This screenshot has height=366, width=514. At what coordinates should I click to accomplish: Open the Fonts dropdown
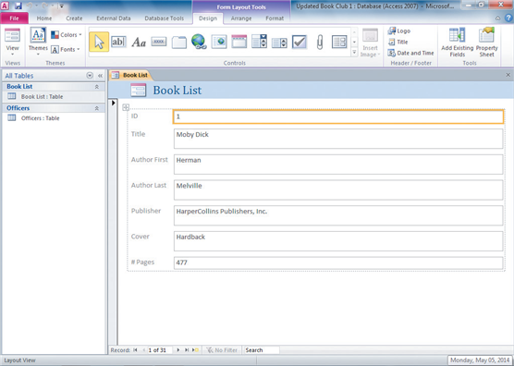coord(66,50)
